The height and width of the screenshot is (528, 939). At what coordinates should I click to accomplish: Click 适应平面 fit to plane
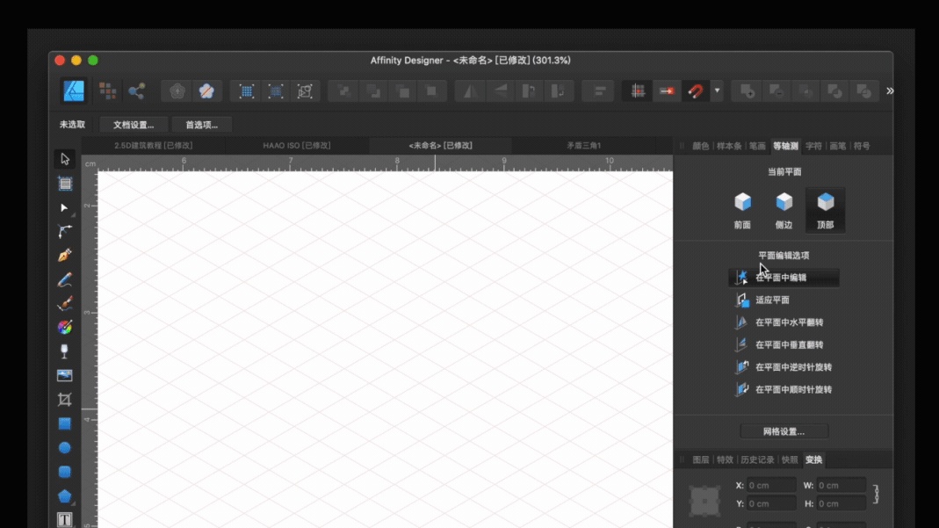784,300
